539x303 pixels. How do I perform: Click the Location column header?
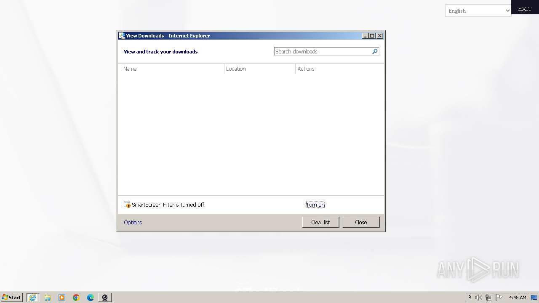(260, 69)
